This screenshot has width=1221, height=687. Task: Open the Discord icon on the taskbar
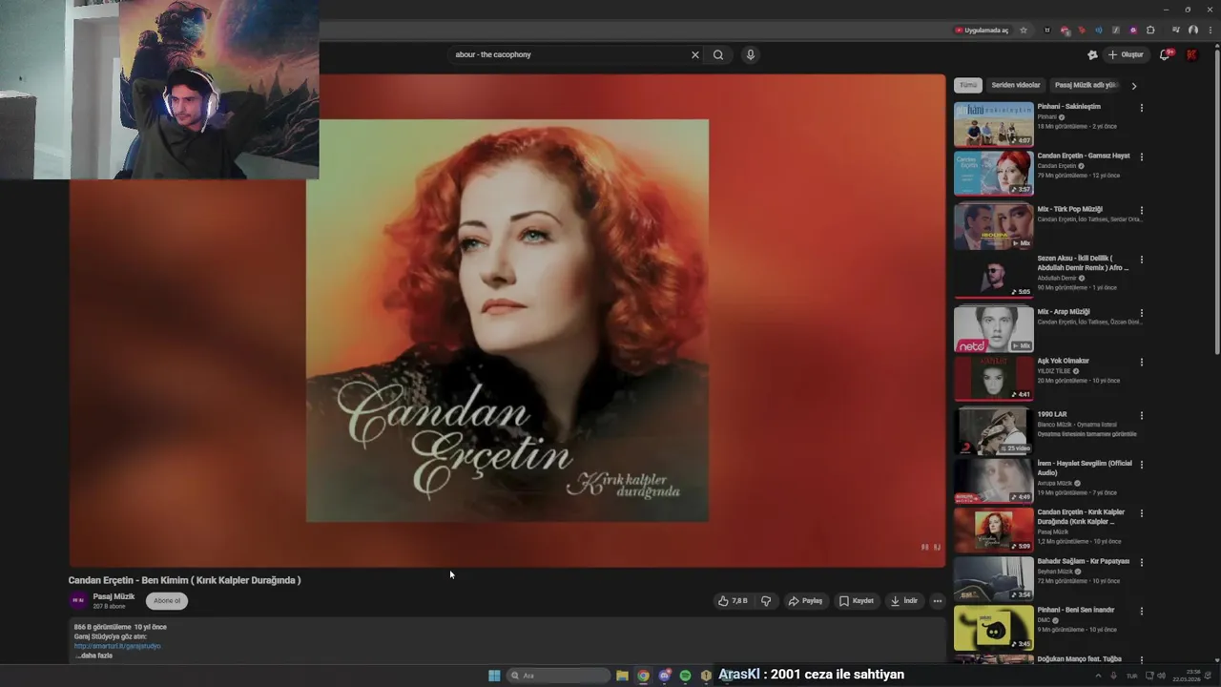[x=664, y=676]
